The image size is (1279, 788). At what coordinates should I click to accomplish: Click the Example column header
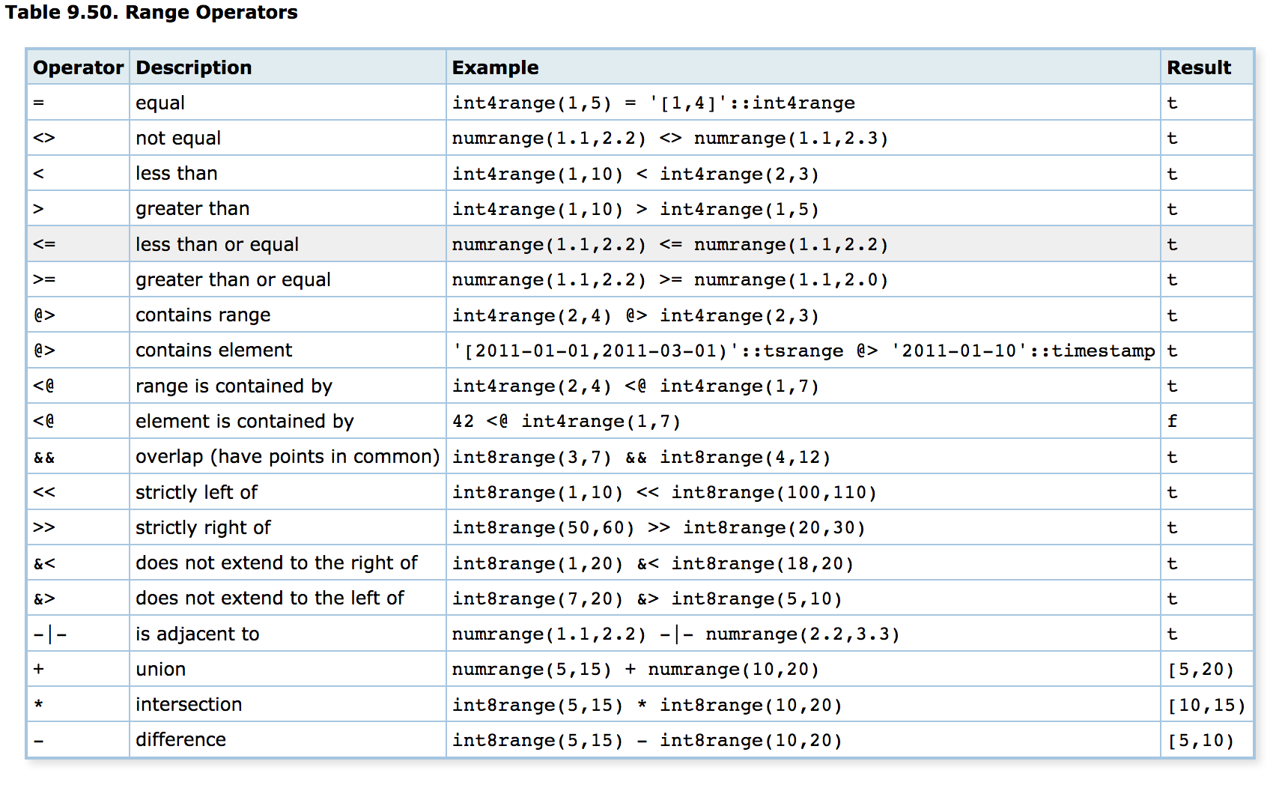pos(494,67)
